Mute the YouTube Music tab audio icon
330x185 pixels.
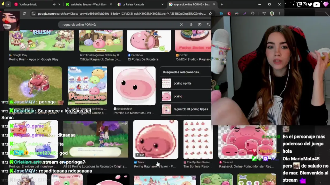coord(54,4)
